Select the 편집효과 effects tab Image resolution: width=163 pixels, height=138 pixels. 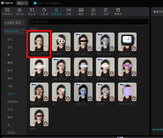(57, 12)
